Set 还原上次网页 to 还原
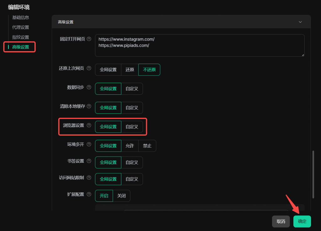Image resolution: width=321 pixels, height=231 pixels. 130,70
